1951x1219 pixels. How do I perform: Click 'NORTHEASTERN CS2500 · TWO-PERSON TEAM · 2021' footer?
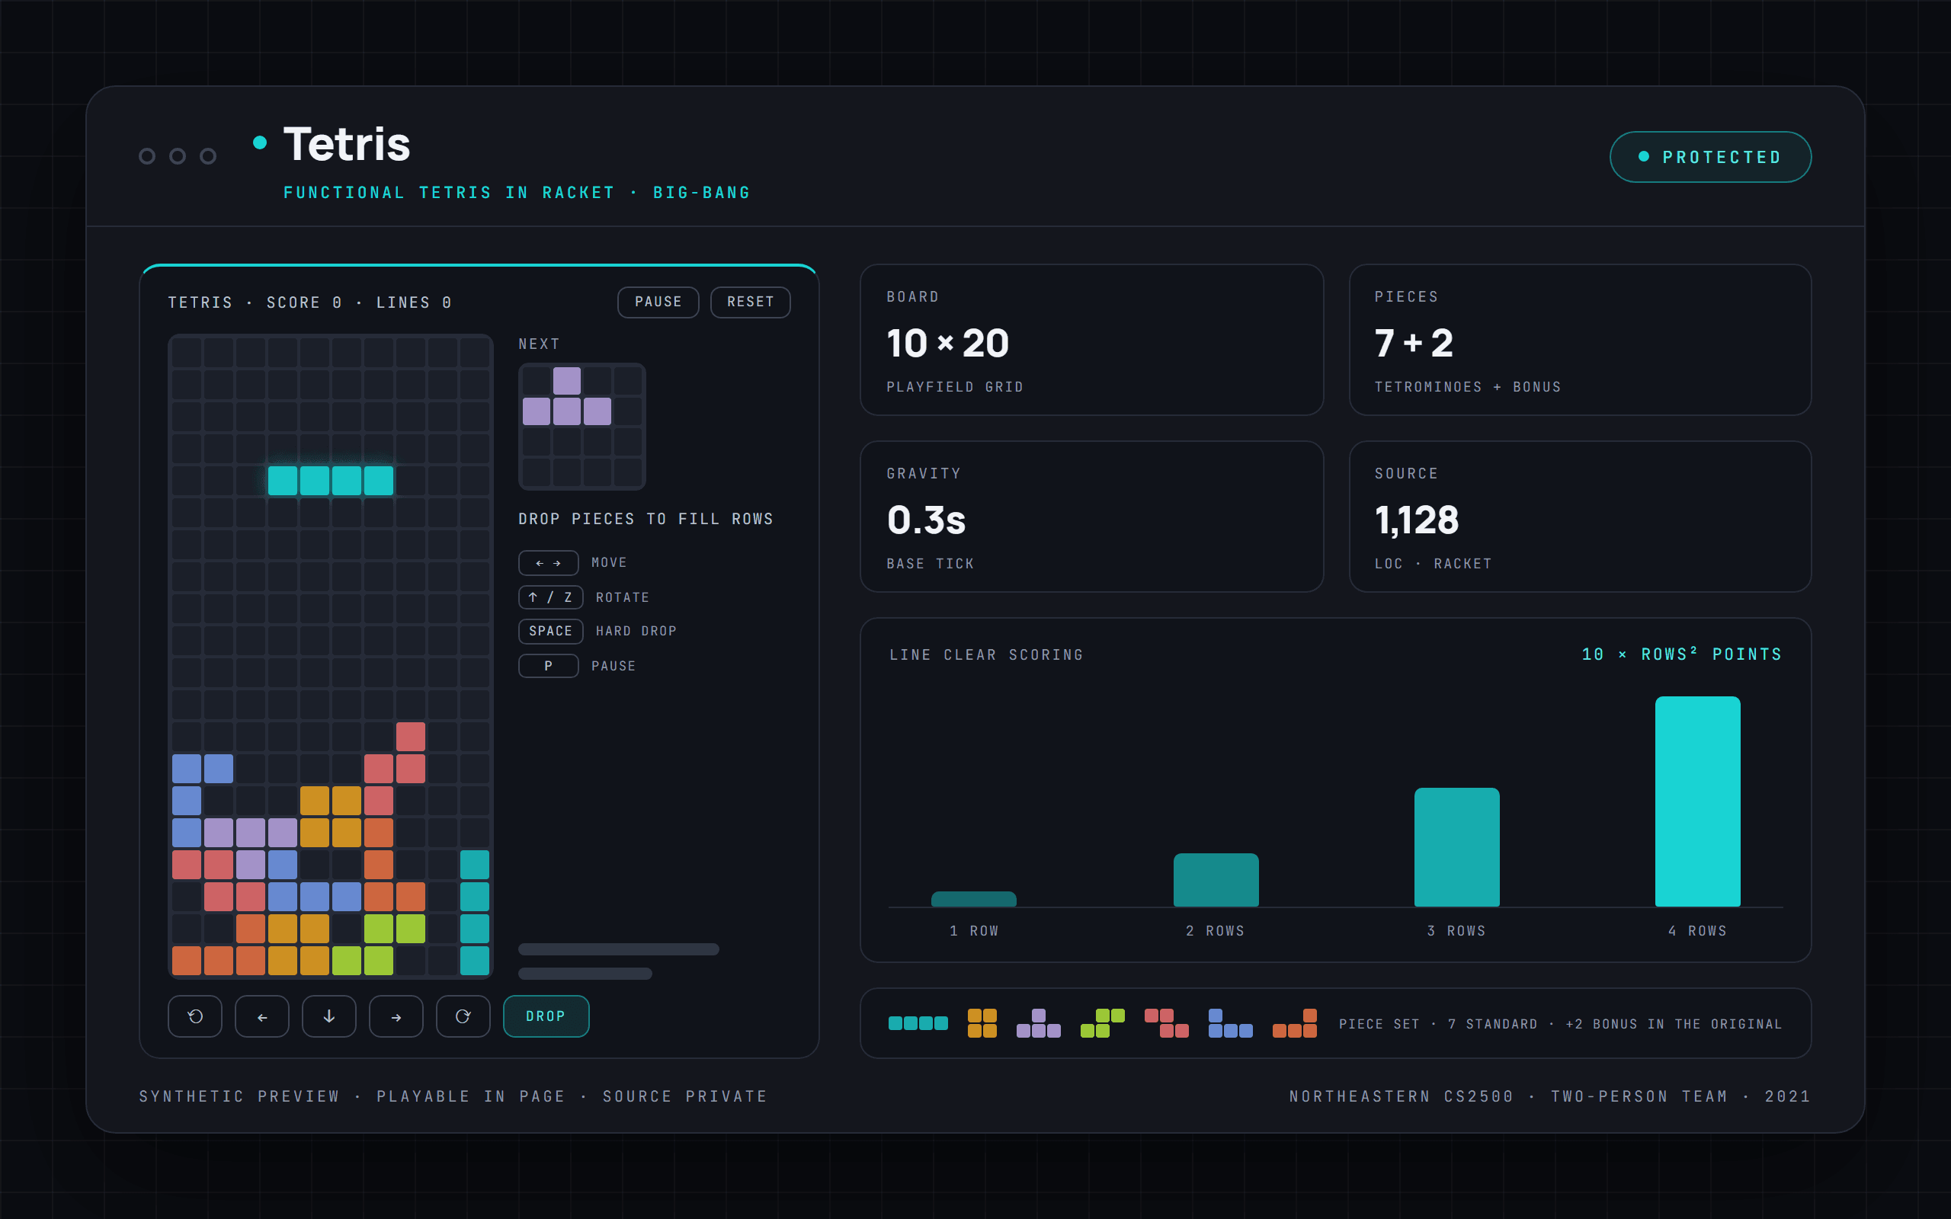[x=1549, y=1096]
